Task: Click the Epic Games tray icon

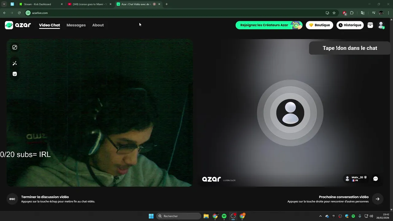Action: pos(334,216)
